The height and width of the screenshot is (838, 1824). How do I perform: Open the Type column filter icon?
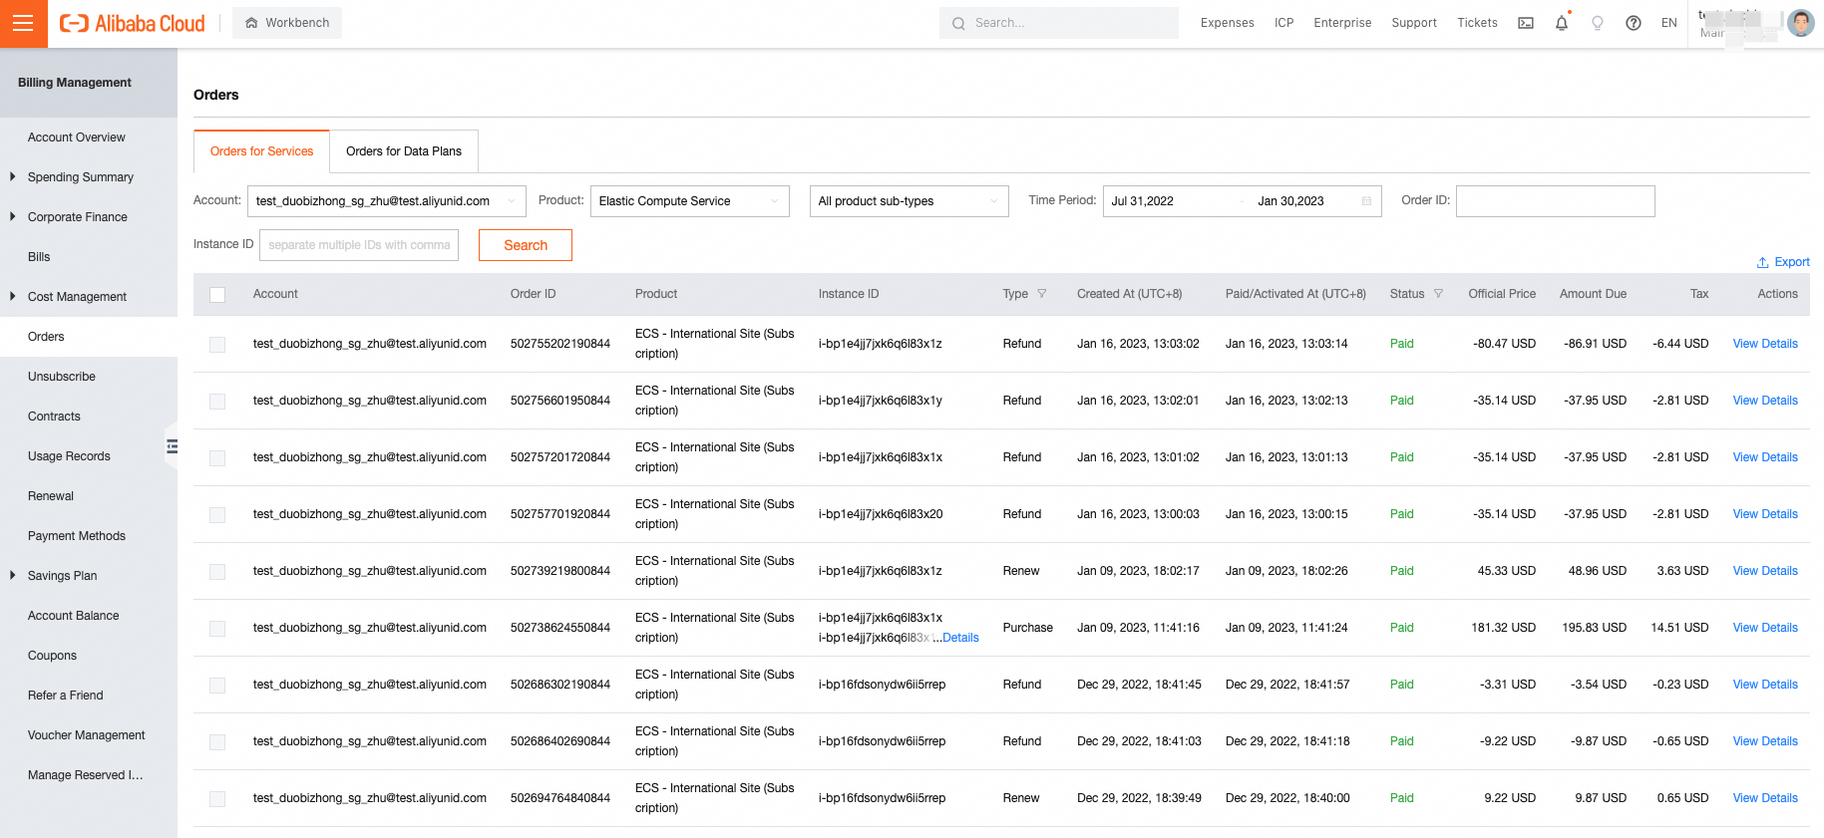[x=1042, y=294]
